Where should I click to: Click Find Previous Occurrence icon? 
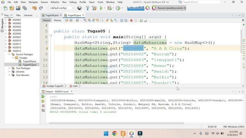pos(89,20)
